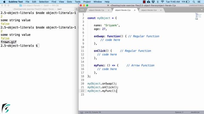
Task: Click the UNREGISTERED label
Action: point(196,5)
